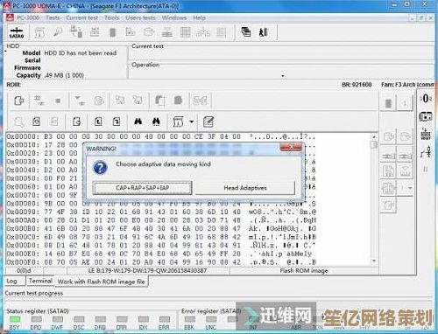Click the hex row address 0x00000:
Image resolution: width=438 pixels, height=334 pixels.
click(23, 136)
